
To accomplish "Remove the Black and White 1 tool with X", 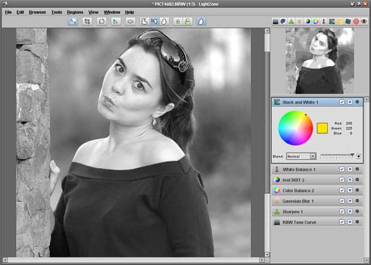I will (350, 102).
